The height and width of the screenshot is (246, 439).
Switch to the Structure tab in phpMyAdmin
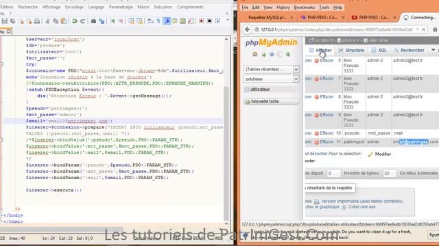[x=351, y=50]
